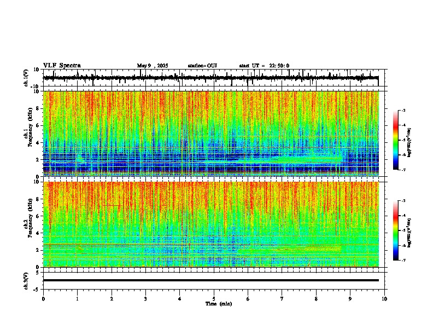The image size is (433, 335).
Task: Click time axis tick label "9"
Action: [x=350, y=299]
